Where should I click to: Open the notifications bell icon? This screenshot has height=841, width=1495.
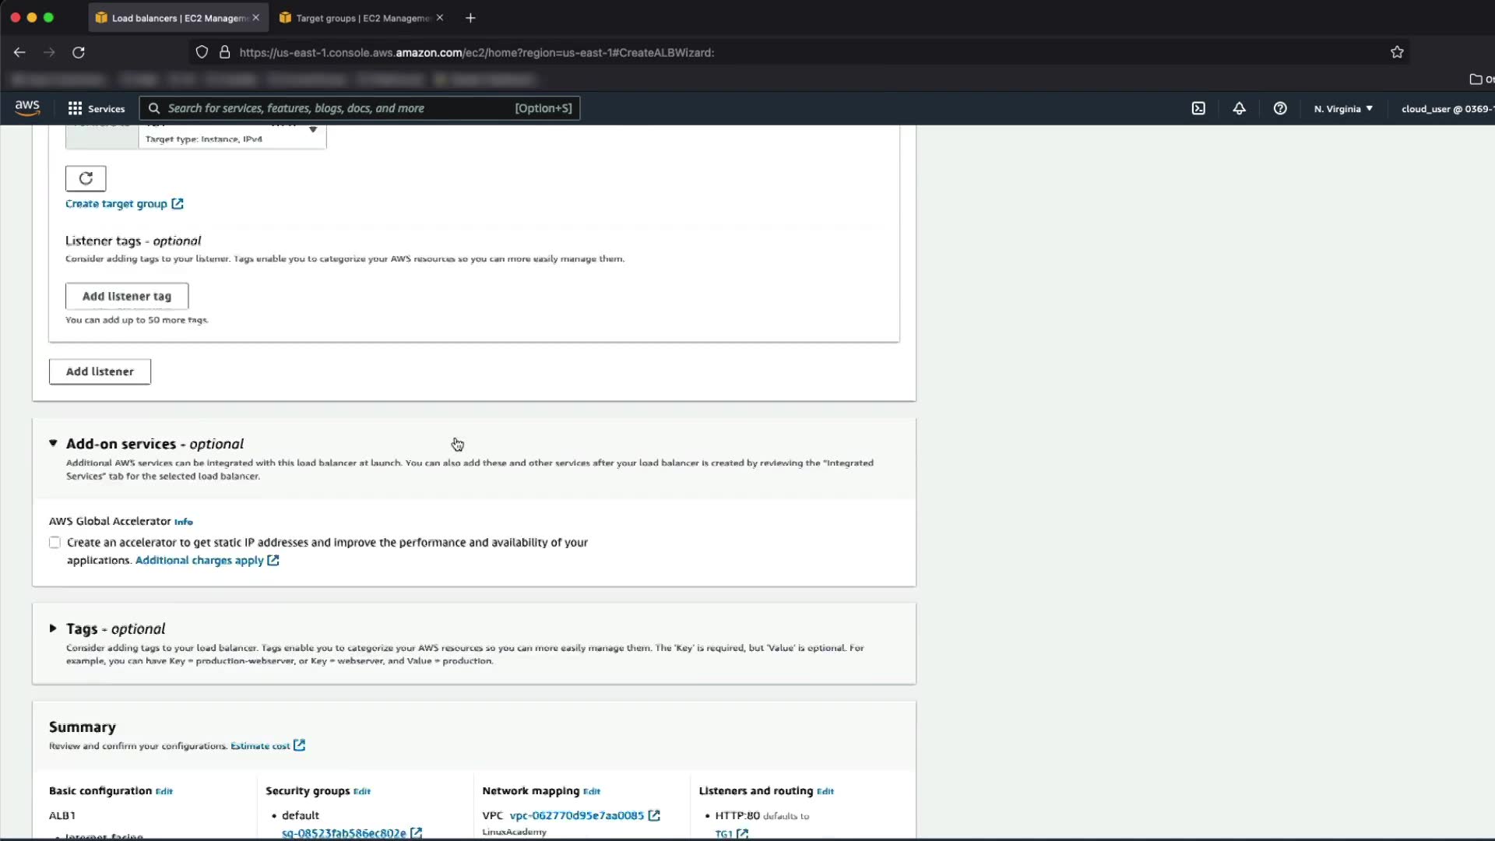tap(1239, 108)
